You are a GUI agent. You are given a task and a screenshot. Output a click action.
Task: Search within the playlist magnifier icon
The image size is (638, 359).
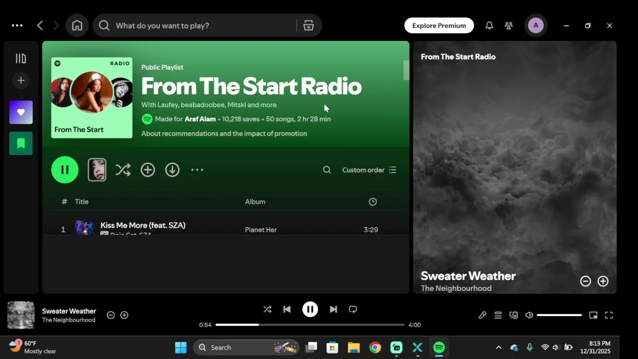327,170
